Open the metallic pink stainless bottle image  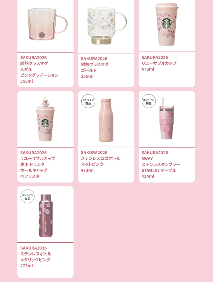pos(45,216)
